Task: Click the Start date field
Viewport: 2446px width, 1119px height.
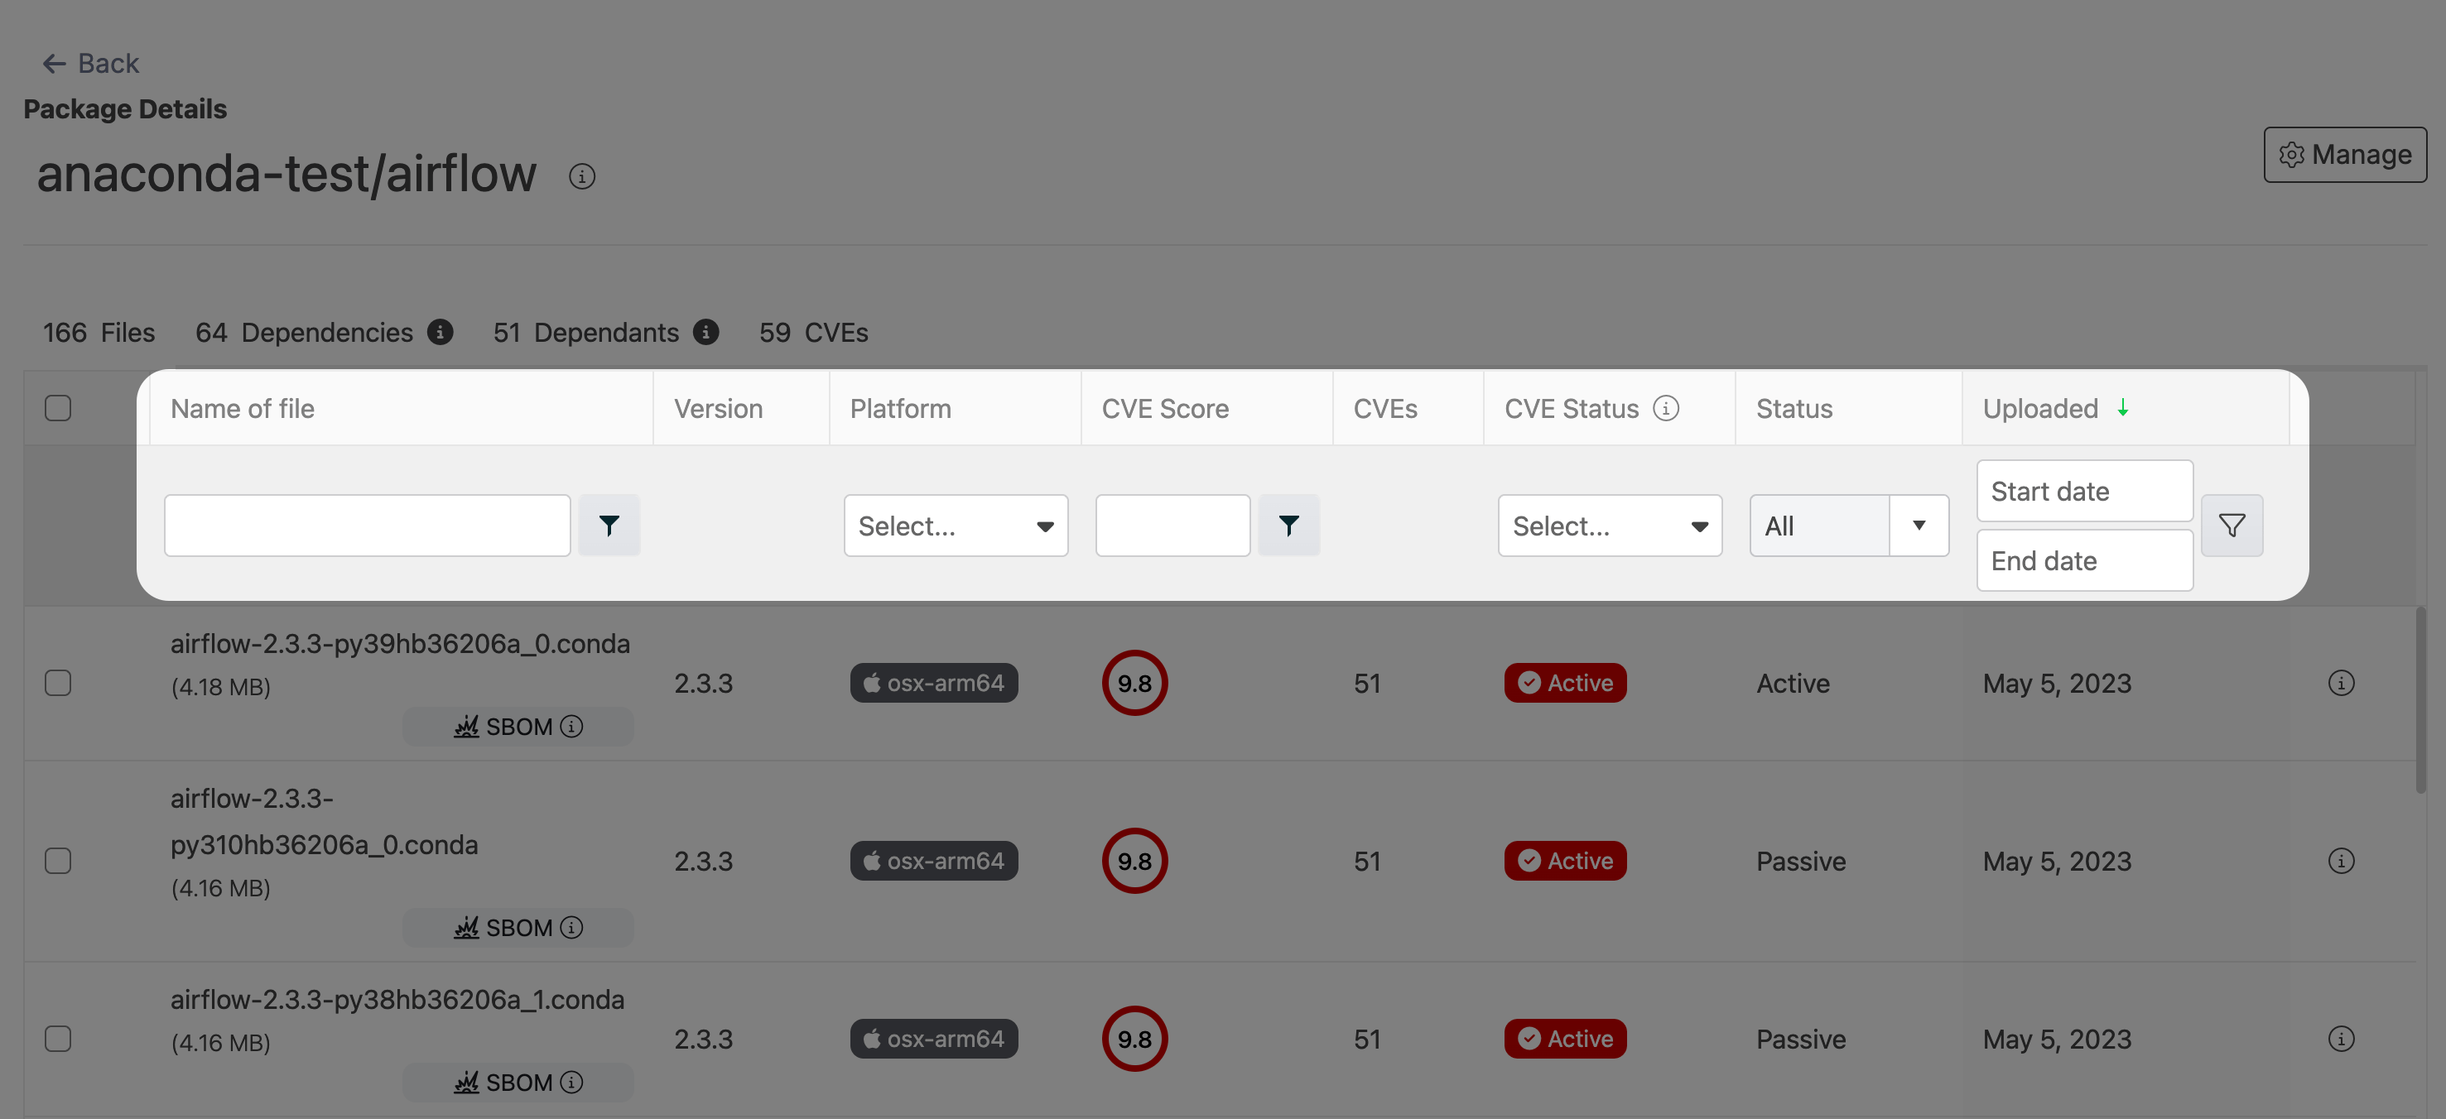Action: pos(2085,491)
